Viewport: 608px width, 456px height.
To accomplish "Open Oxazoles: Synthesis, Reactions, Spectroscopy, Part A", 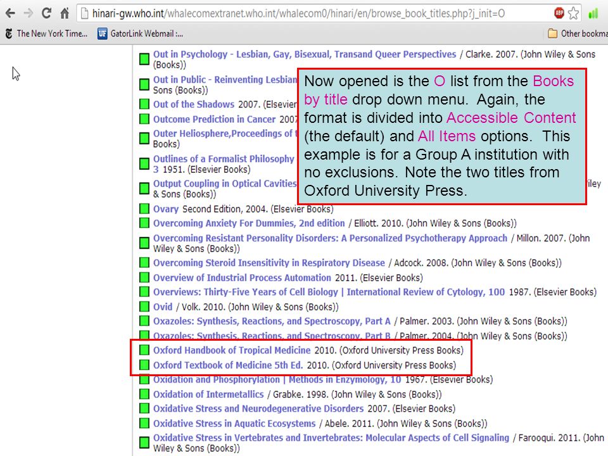I will point(272,321).
